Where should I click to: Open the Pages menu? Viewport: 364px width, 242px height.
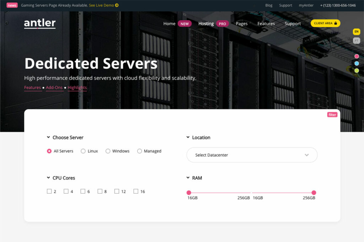tap(241, 24)
